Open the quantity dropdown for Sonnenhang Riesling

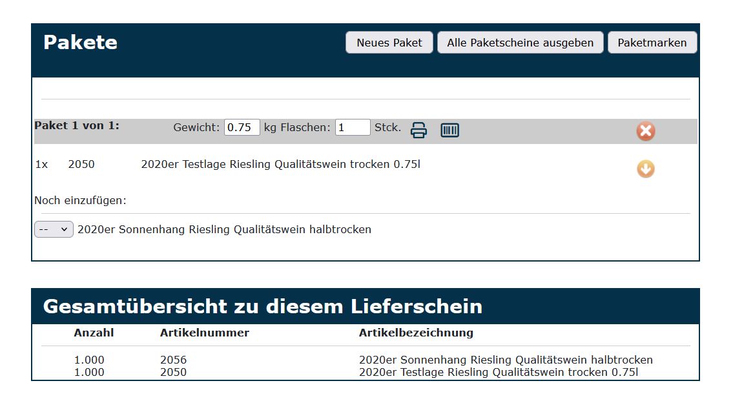pyautogui.click(x=54, y=229)
